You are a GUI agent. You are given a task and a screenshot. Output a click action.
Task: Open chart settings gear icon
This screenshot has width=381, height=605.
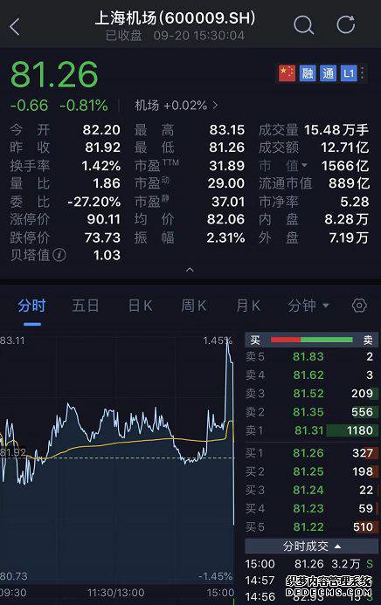[359, 306]
